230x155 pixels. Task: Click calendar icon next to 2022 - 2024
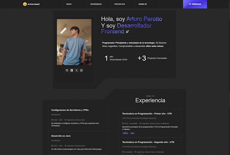(52, 120)
